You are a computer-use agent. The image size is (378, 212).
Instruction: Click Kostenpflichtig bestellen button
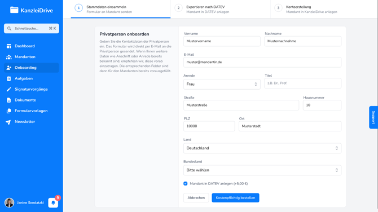pos(235,198)
